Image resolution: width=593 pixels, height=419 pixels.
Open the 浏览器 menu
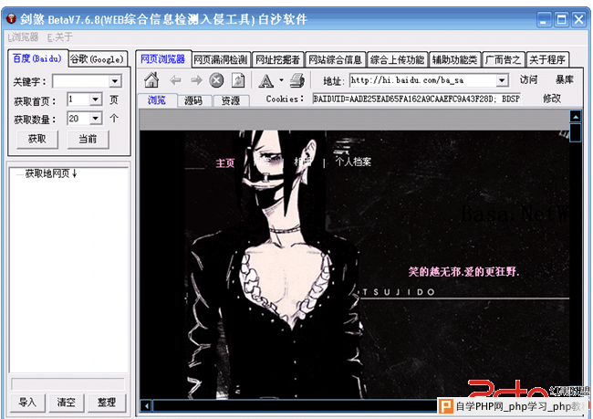click(23, 37)
